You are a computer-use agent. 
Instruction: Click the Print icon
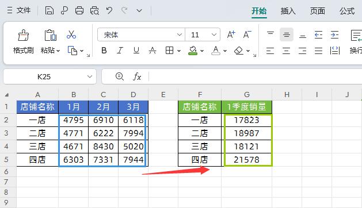79,10
